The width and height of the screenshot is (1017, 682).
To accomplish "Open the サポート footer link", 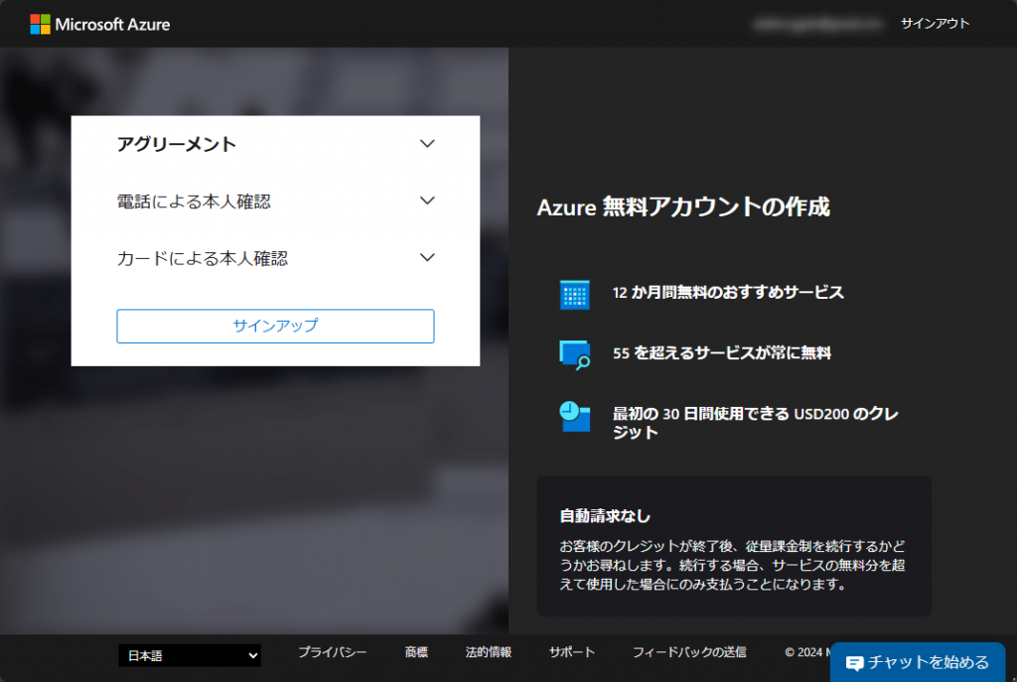I will click(572, 651).
